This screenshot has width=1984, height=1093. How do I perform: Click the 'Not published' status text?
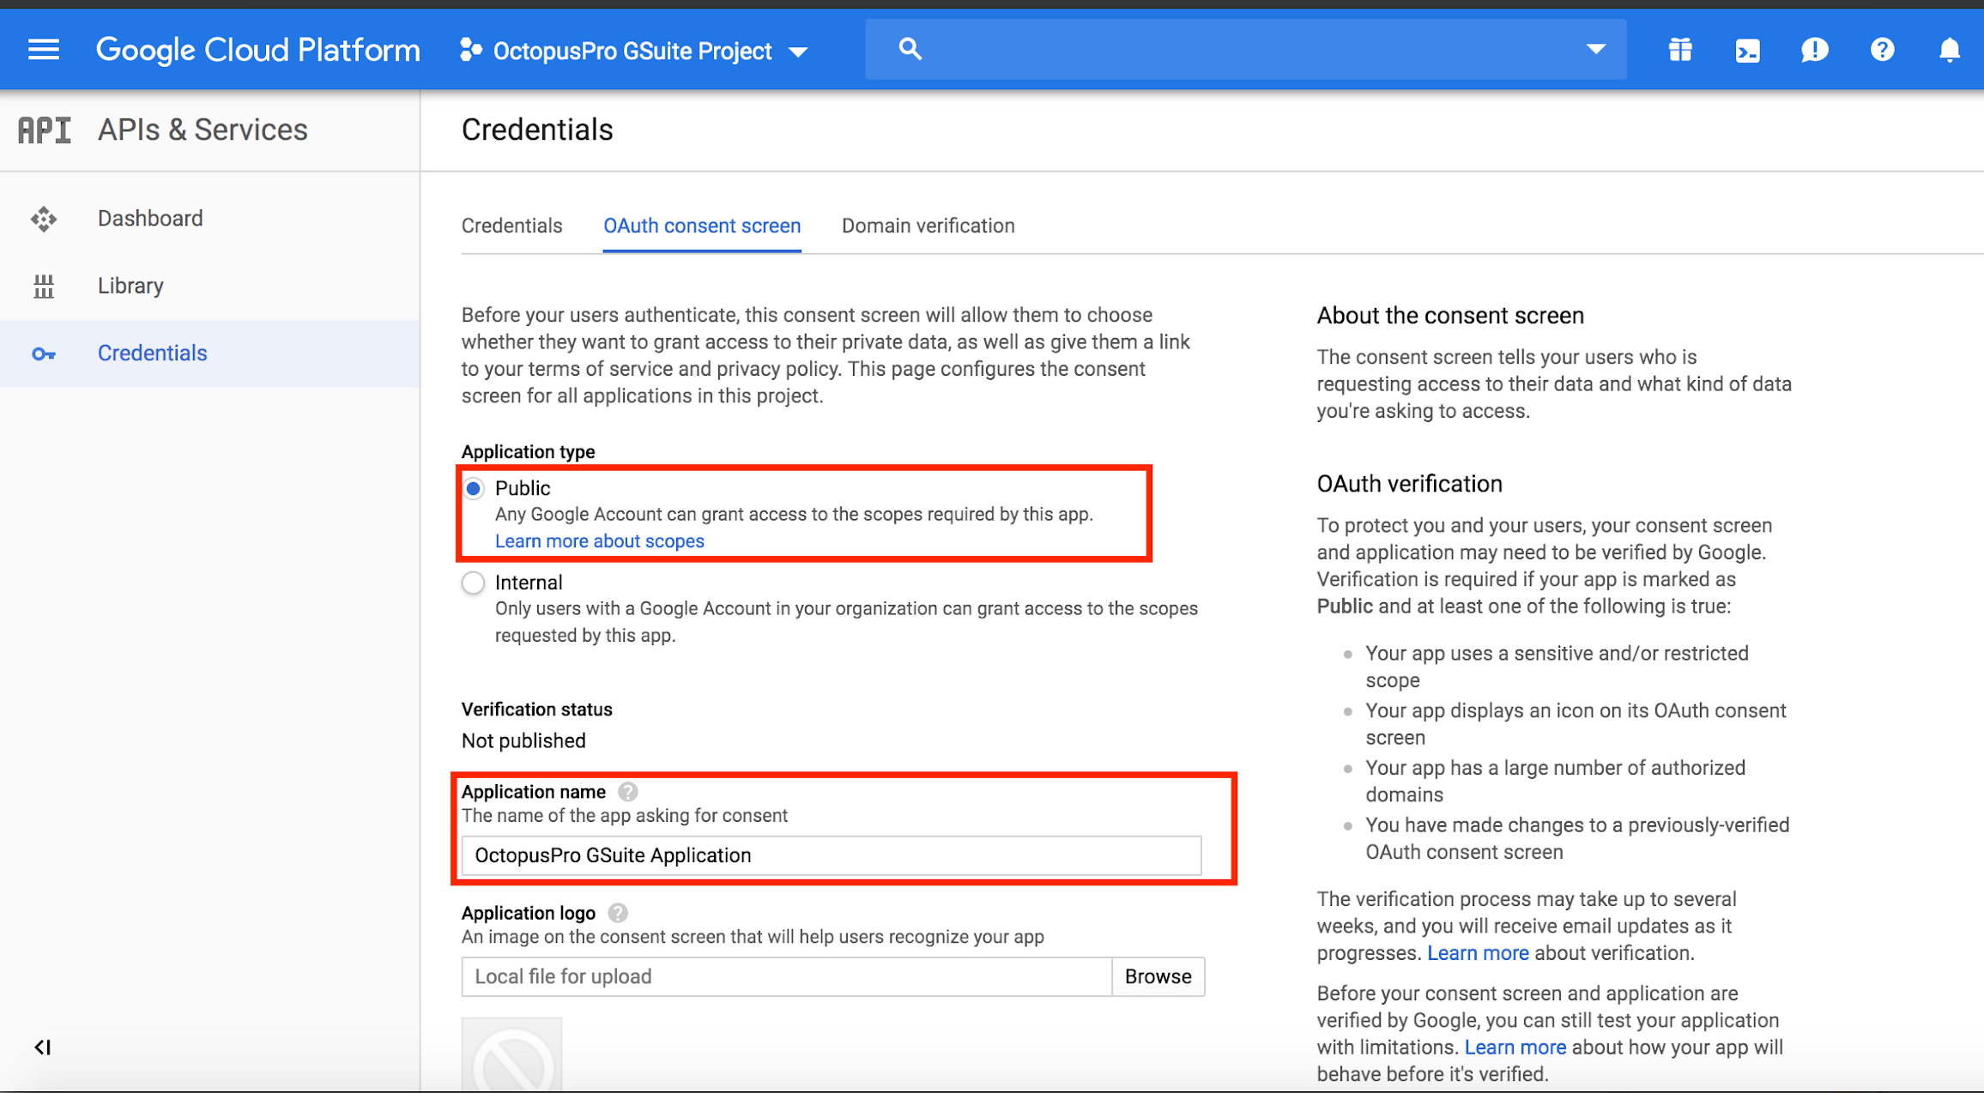(523, 740)
